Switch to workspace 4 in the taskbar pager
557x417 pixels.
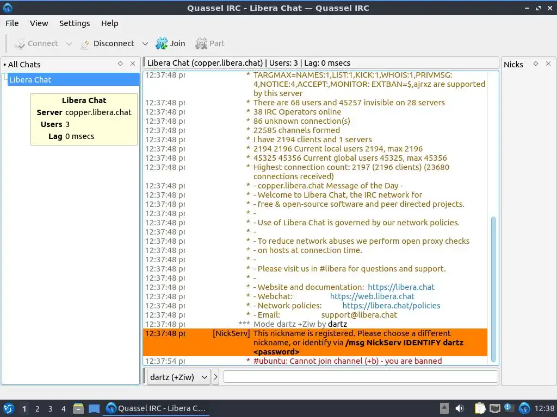pyautogui.click(x=64, y=409)
